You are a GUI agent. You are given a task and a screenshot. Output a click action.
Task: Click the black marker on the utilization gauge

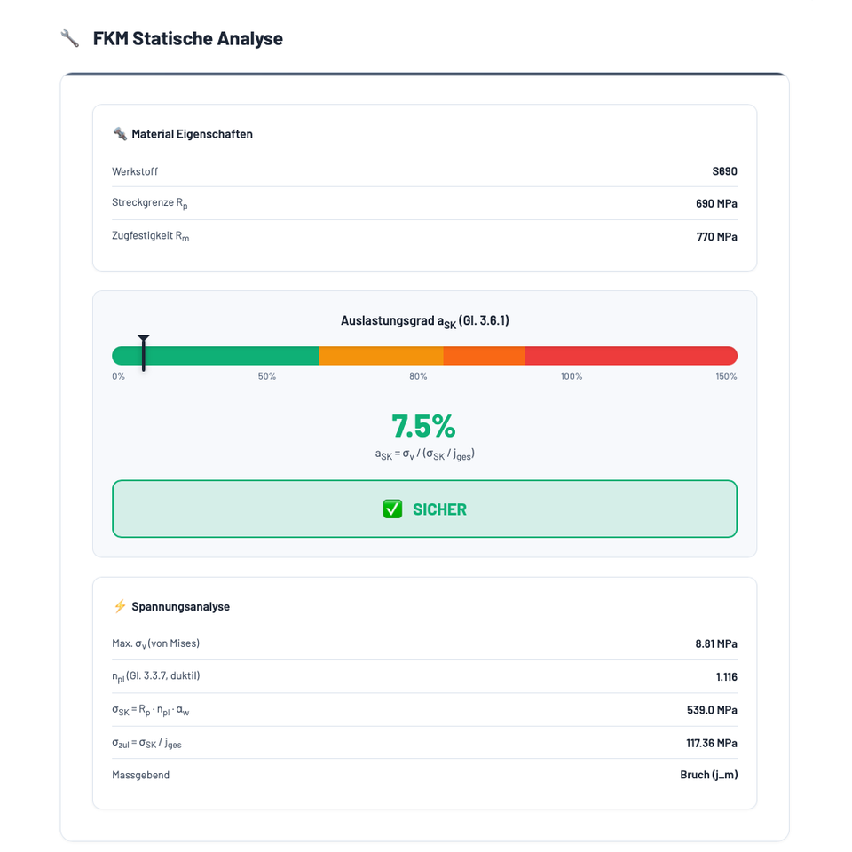(143, 353)
